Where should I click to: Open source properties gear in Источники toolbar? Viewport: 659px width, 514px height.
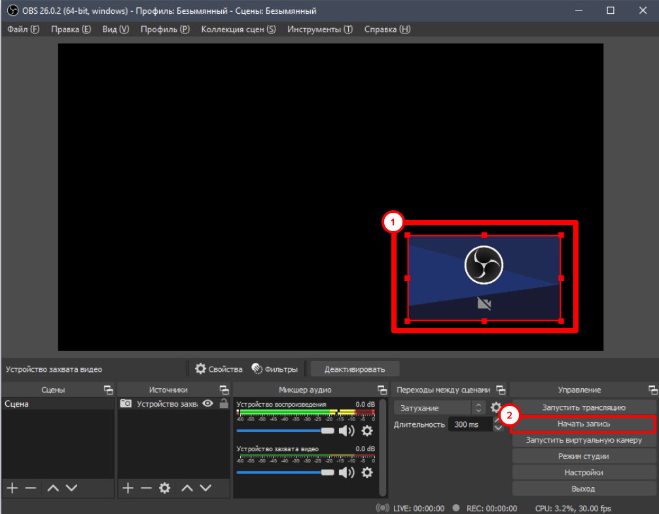tap(165, 488)
